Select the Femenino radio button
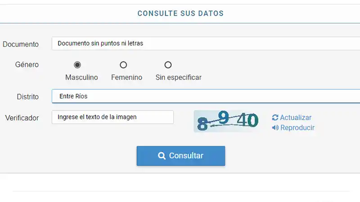Image resolution: width=360 pixels, height=202 pixels. [x=123, y=65]
